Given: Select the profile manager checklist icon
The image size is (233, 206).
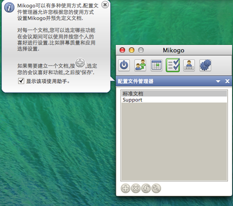Looking at the screenshot, I should 173,65.
